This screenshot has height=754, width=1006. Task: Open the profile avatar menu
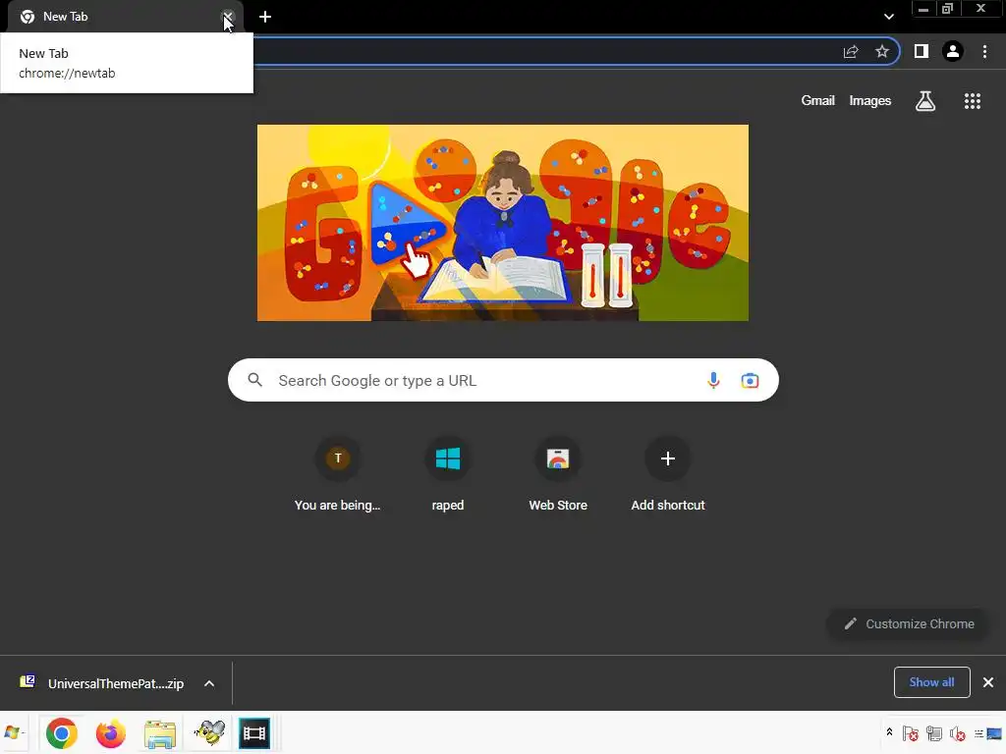click(x=953, y=51)
